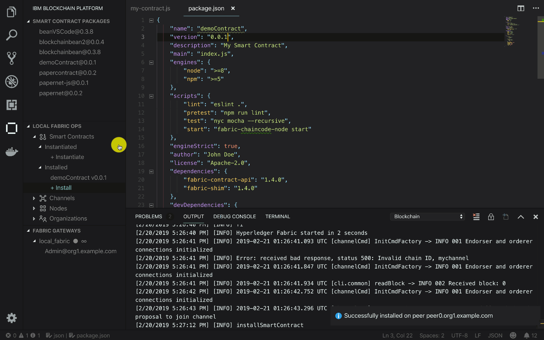544x340 pixels.
Task: Click the info icon in notification
Action: (x=338, y=316)
